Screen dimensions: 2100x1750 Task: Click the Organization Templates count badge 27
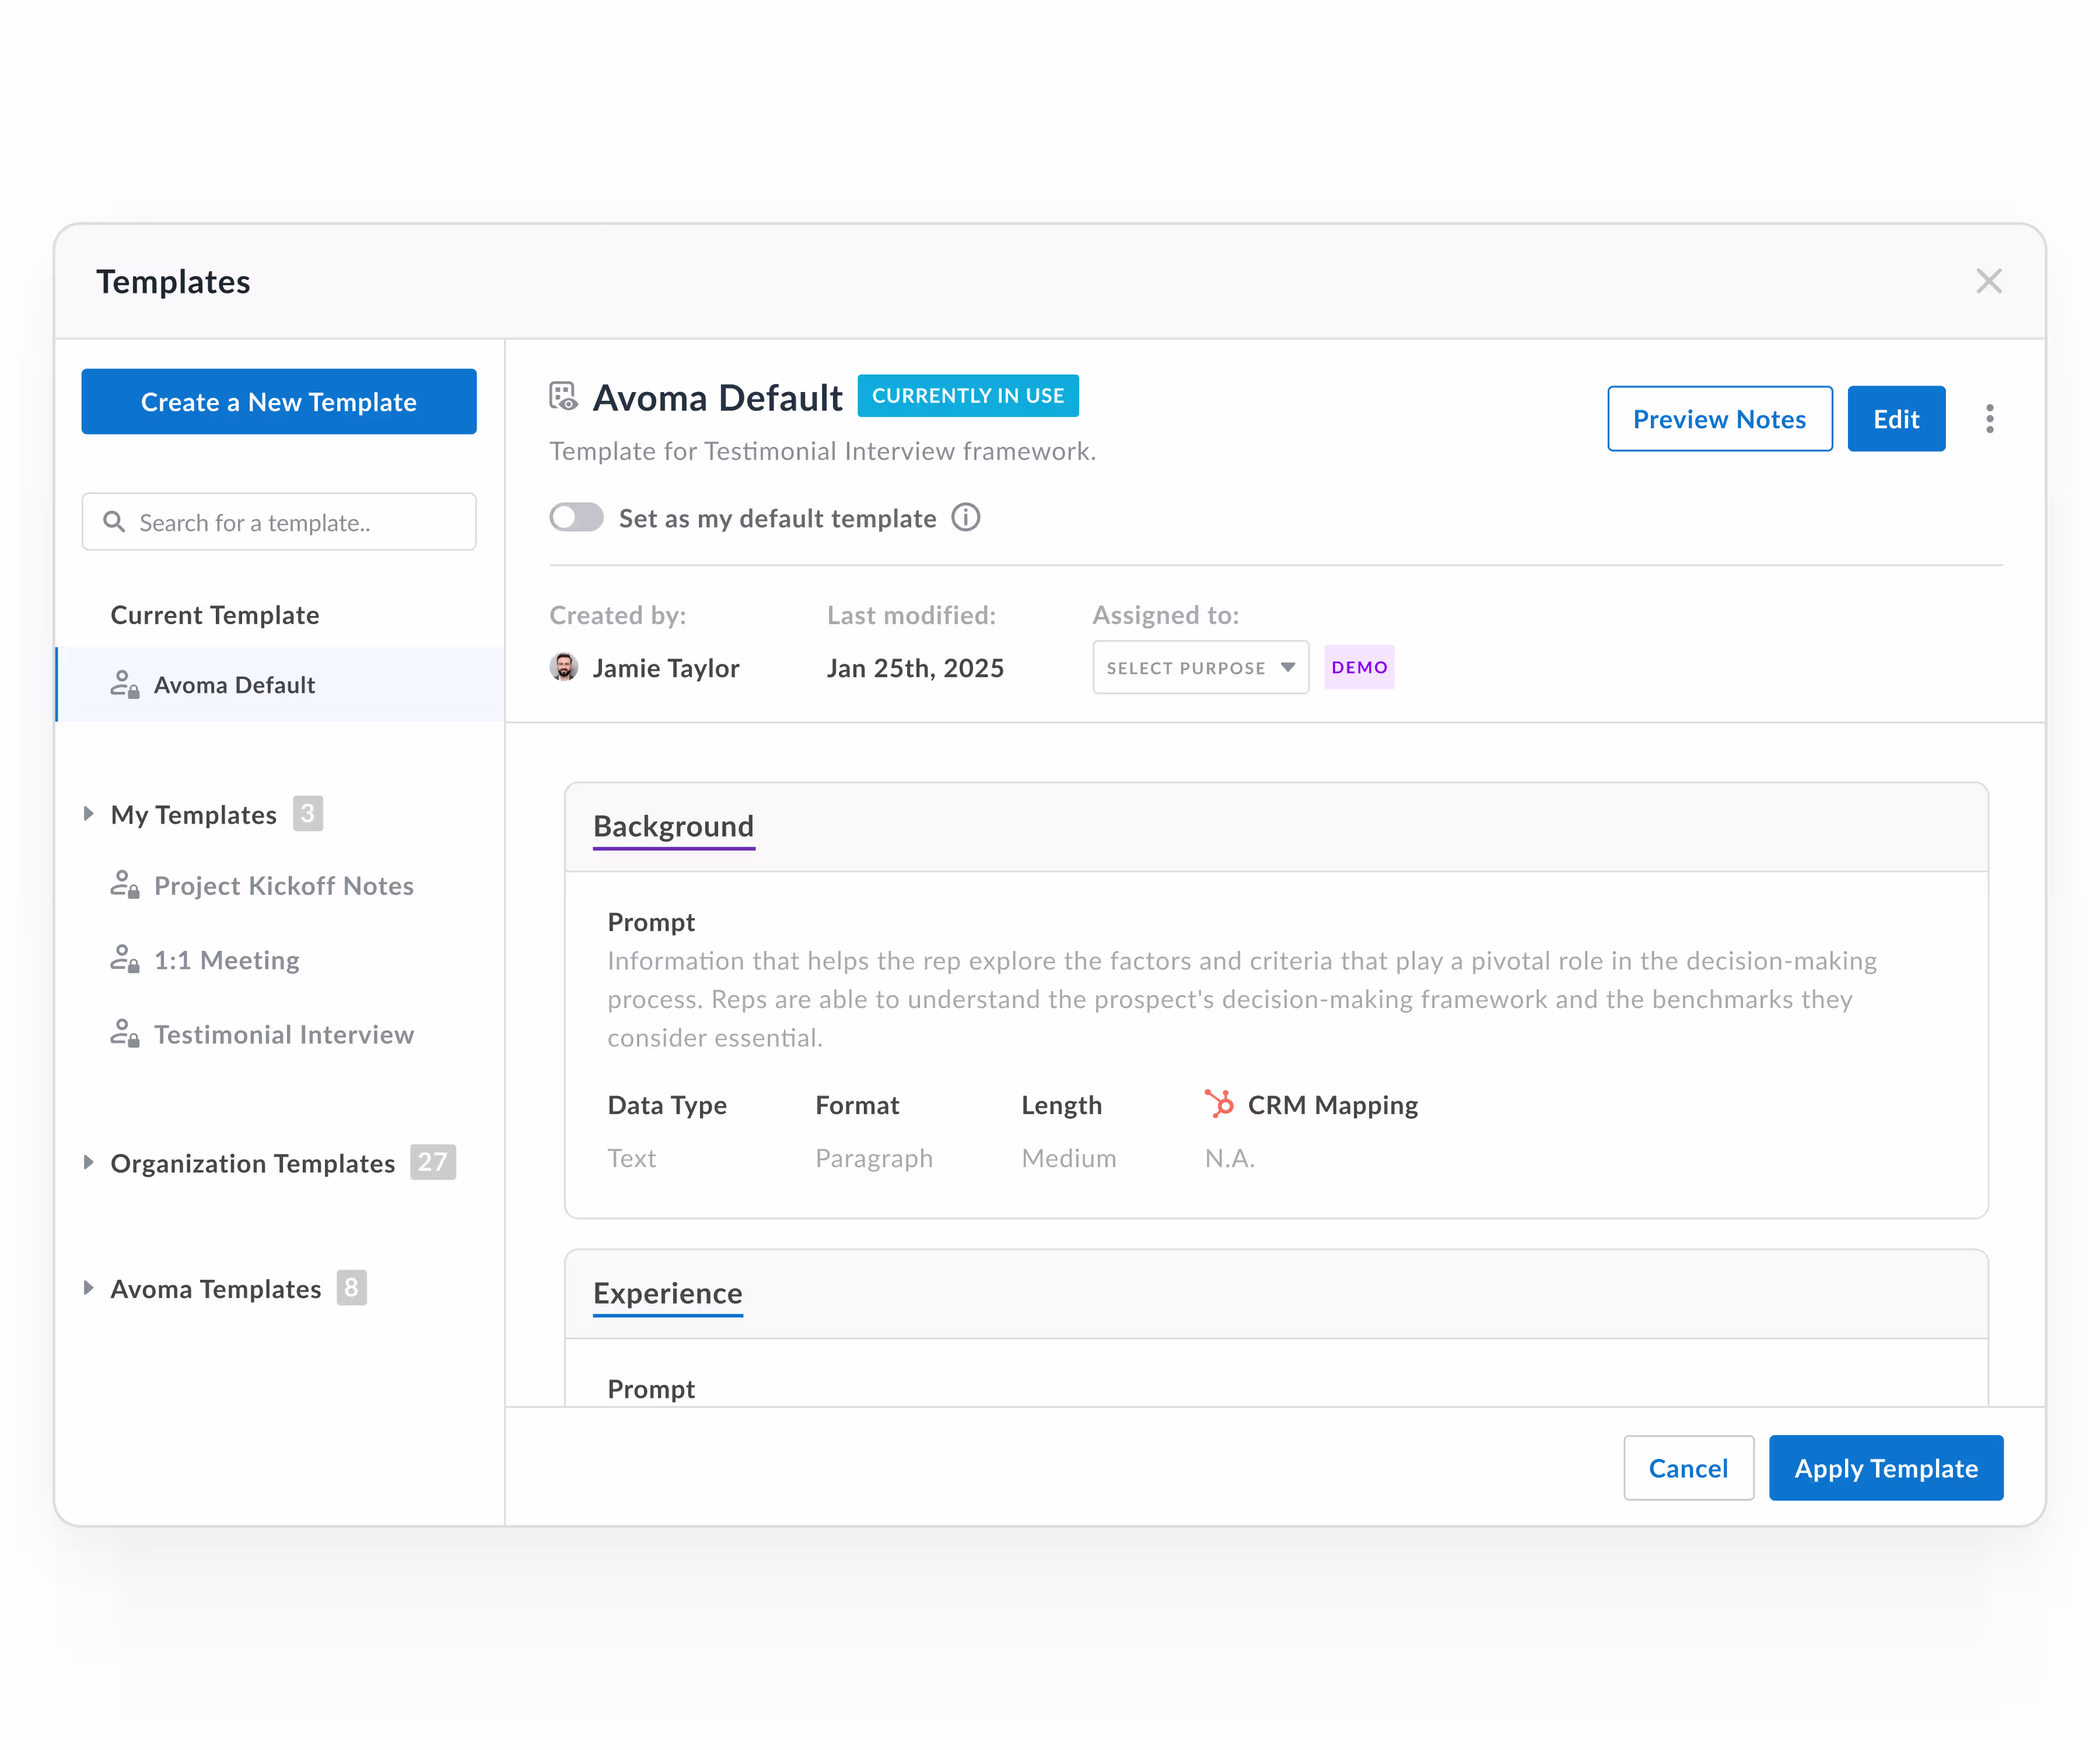click(x=432, y=1162)
